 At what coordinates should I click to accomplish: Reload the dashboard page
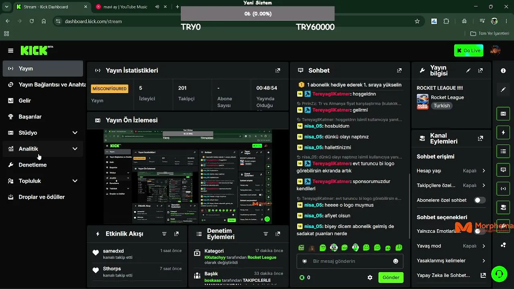(x=32, y=21)
